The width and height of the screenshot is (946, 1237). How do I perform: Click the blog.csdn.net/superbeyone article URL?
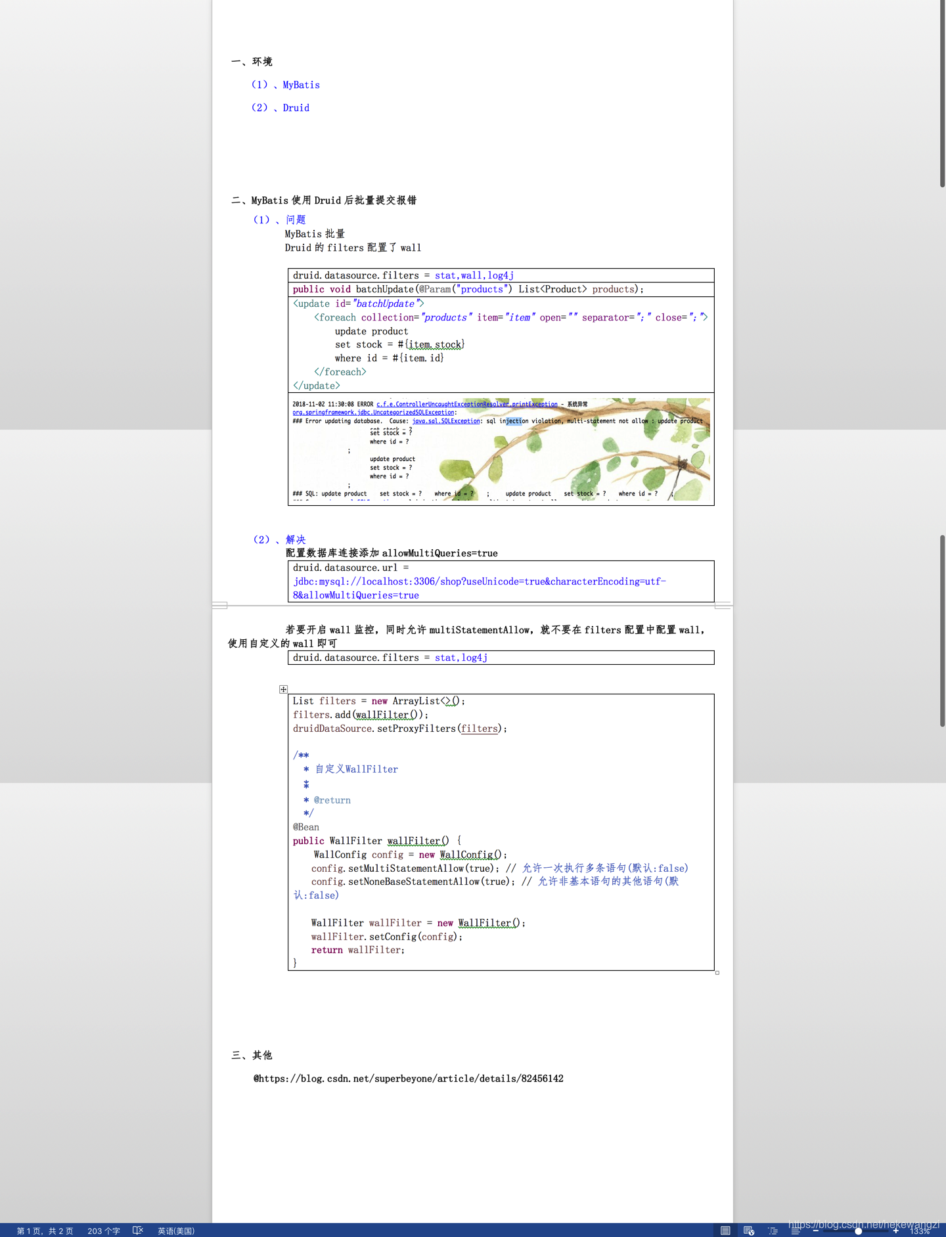(x=409, y=1079)
